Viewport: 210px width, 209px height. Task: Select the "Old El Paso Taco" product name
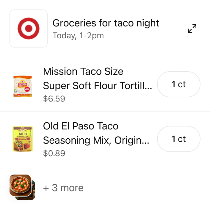[x=81, y=126]
